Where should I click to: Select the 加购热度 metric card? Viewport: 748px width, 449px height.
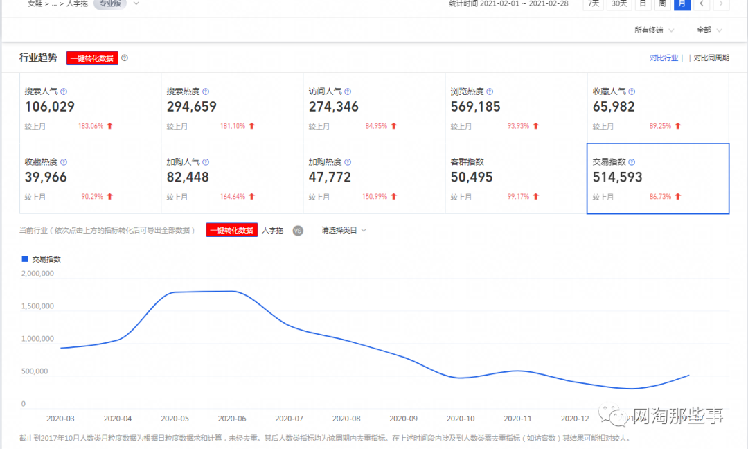coord(375,179)
